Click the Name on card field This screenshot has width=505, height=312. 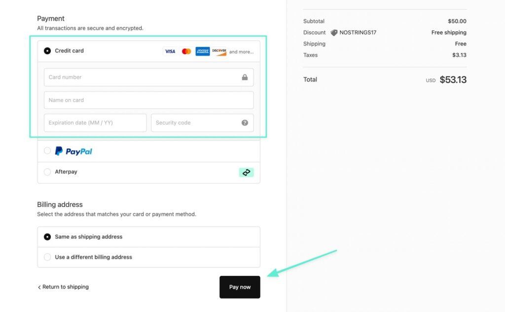pos(138,100)
